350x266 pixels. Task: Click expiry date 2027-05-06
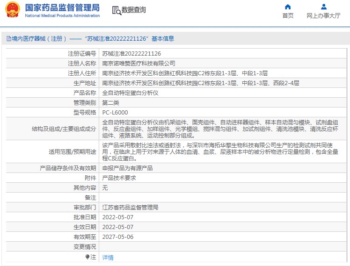(x=117, y=237)
